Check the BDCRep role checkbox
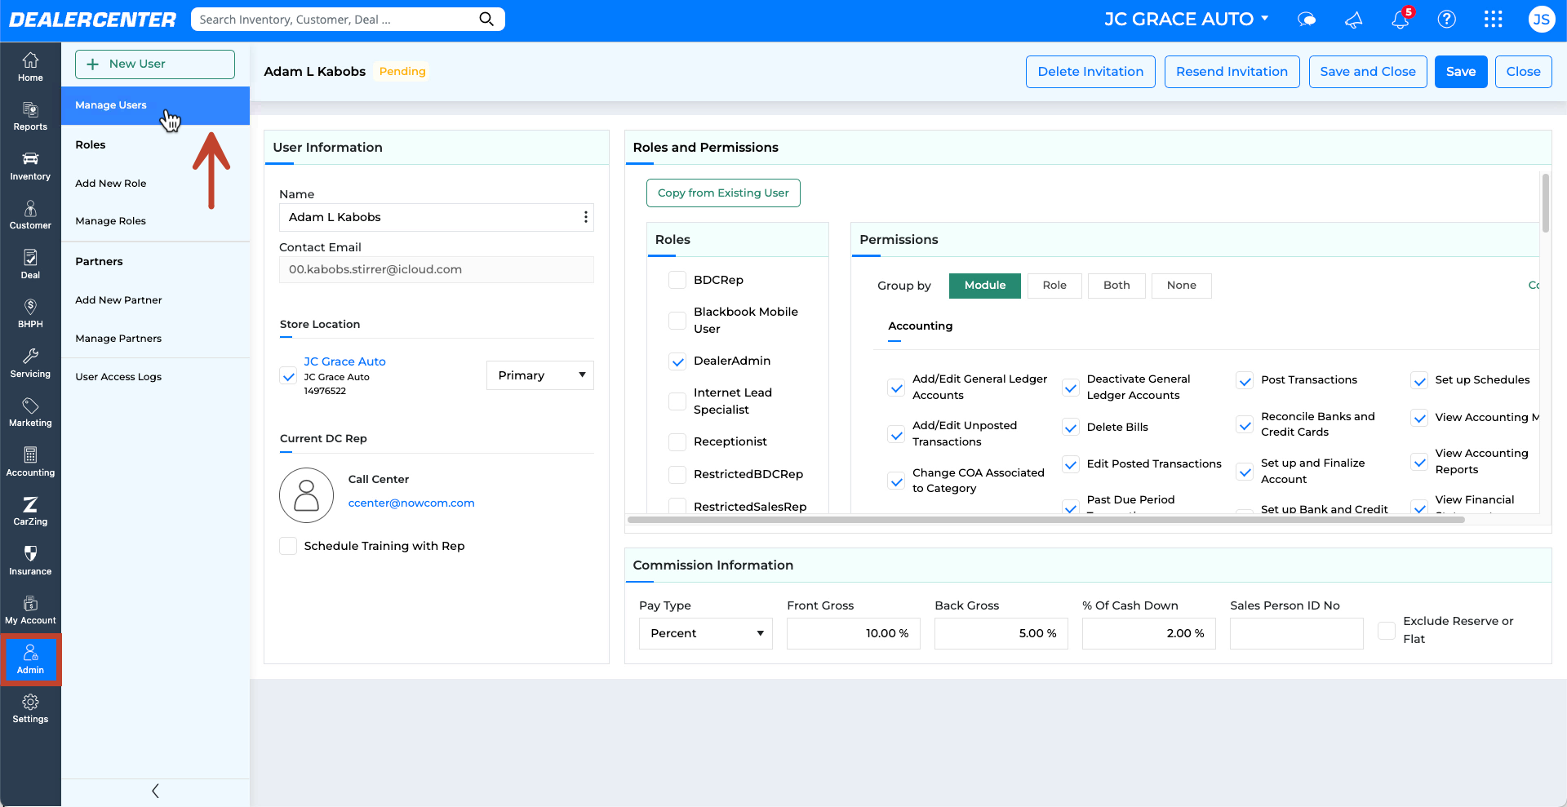The height and width of the screenshot is (807, 1567). pyautogui.click(x=677, y=280)
